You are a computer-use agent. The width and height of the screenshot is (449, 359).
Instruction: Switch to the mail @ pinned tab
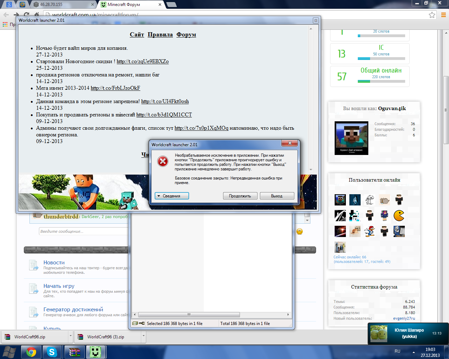22,5
